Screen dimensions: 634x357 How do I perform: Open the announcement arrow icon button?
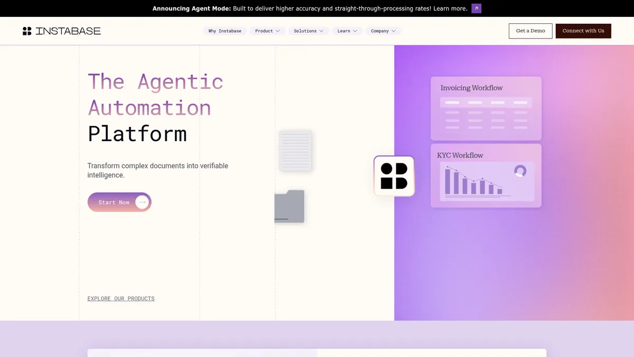pyautogui.click(x=476, y=8)
